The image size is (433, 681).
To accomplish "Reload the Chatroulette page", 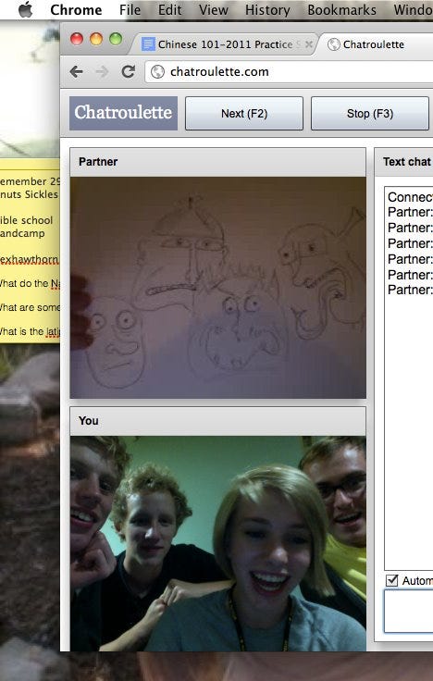I will (x=128, y=71).
